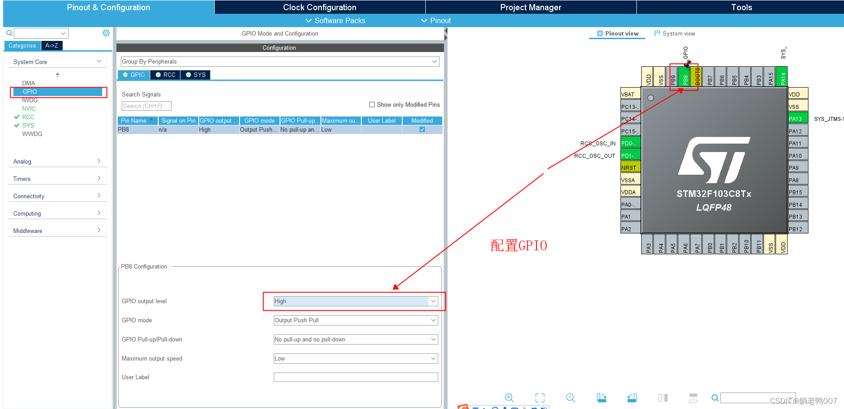Switch to the A->Z list tab
Image resolution: width=844 pixels, height=409 pixels.
tap(52, 45)
